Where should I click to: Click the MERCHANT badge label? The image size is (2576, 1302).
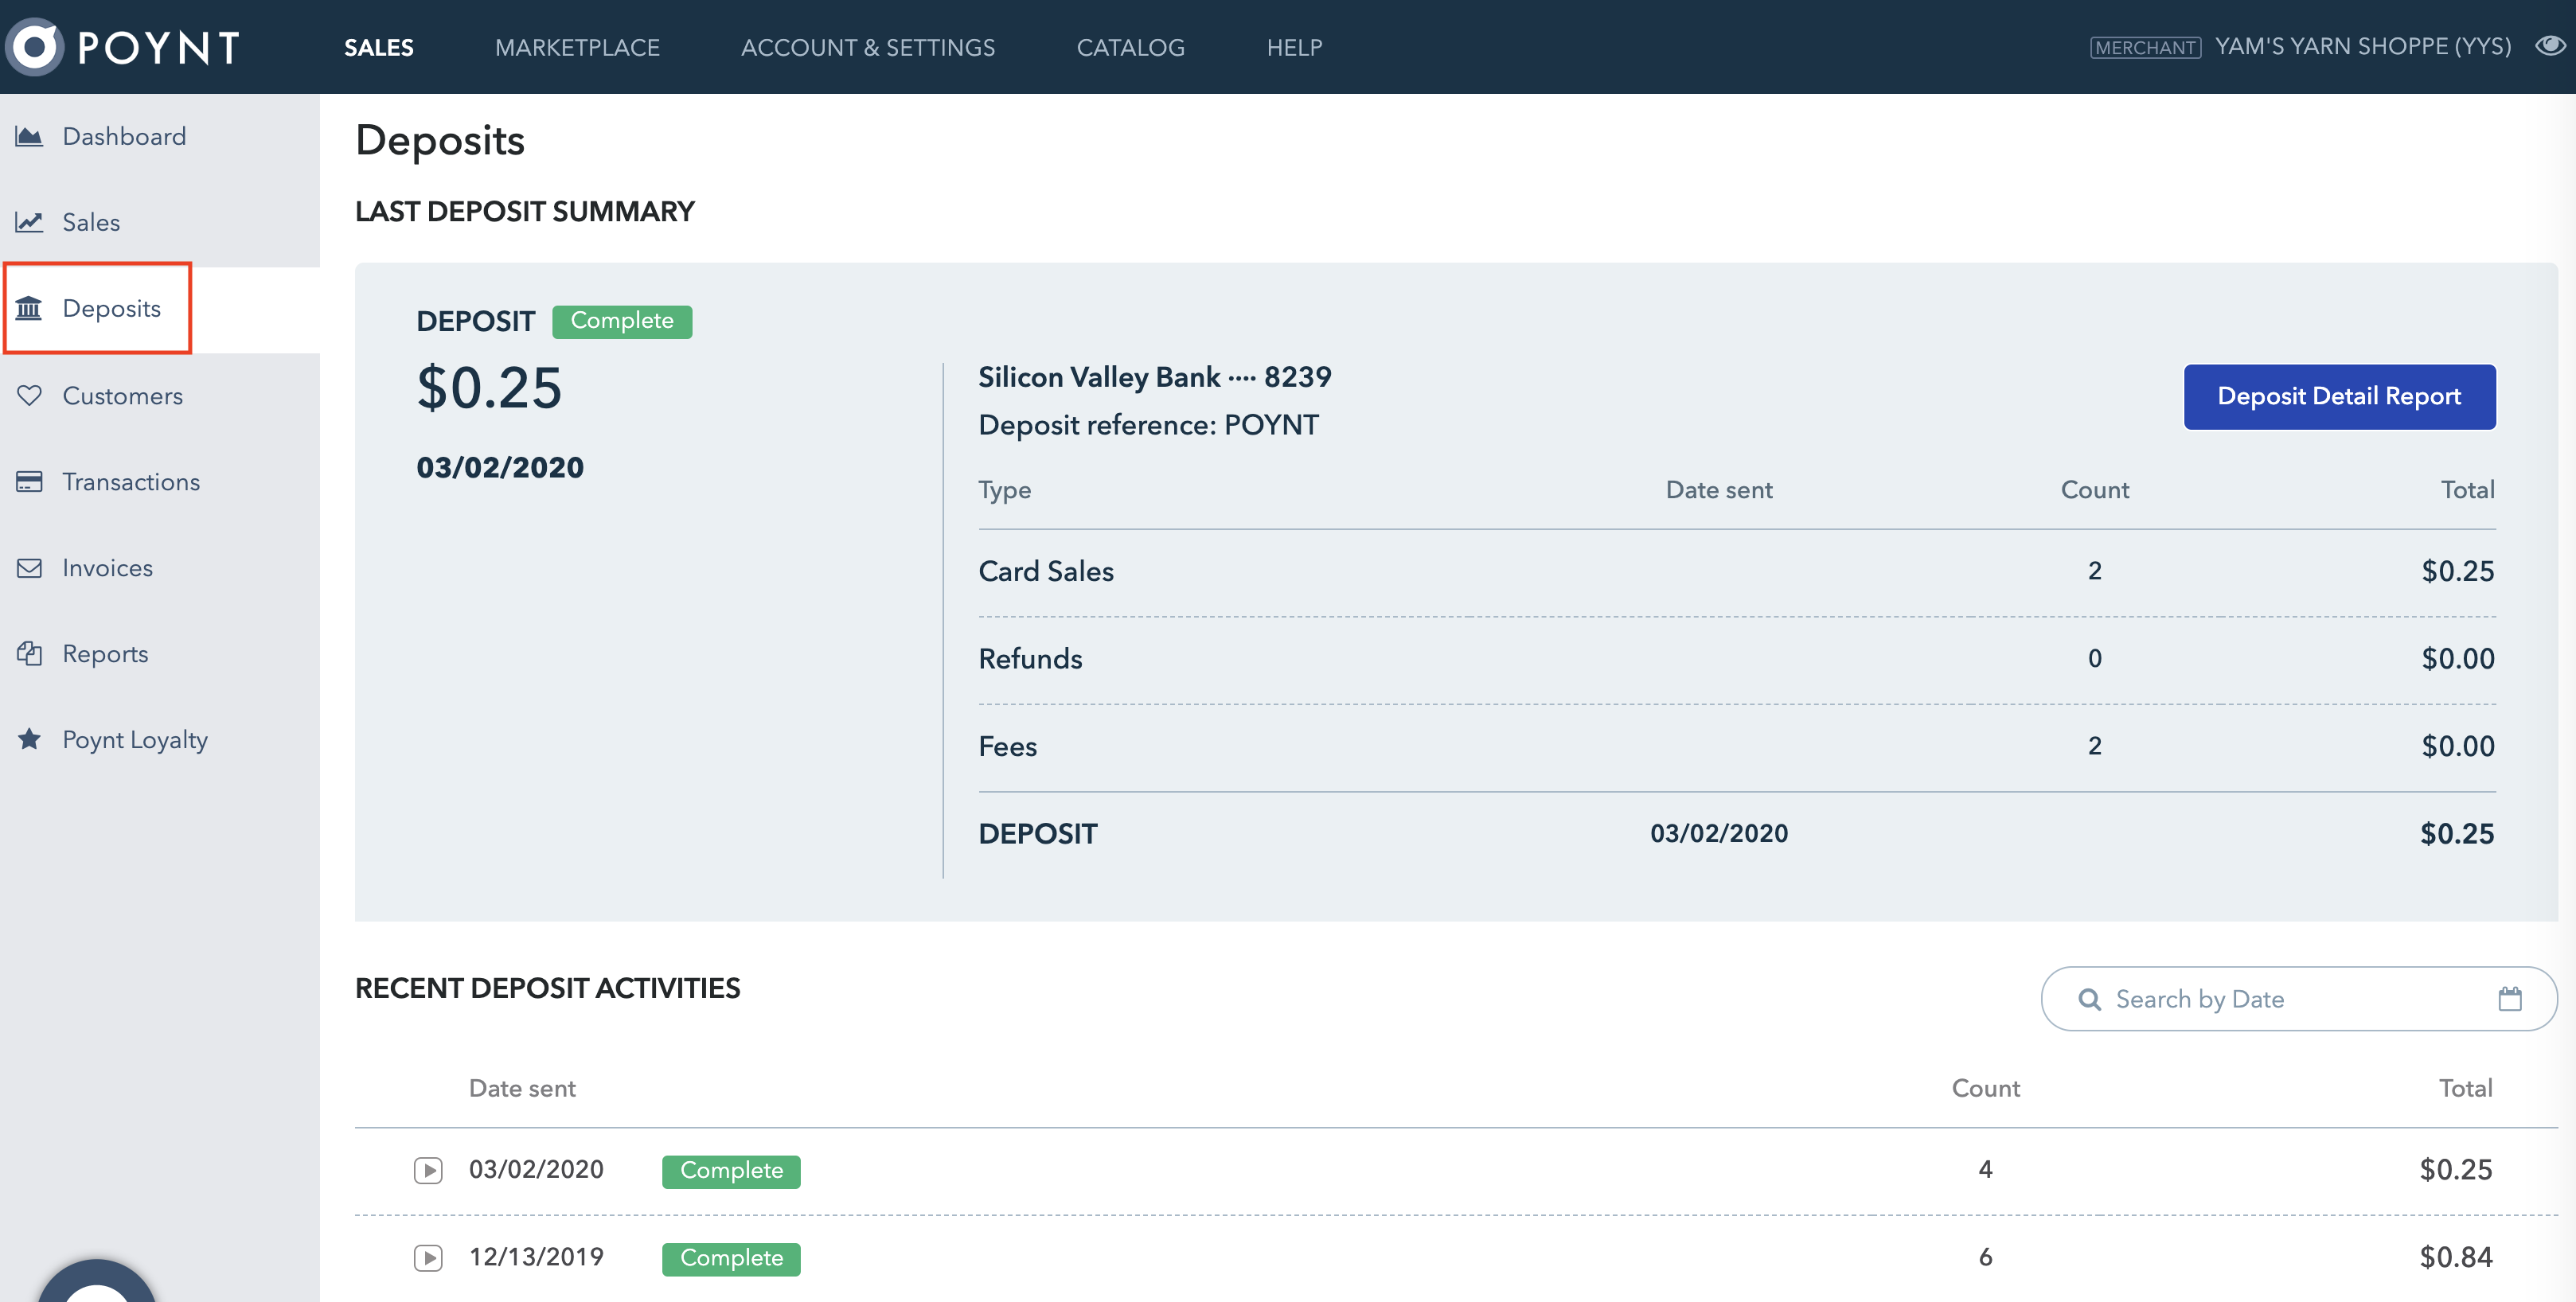2145,47
